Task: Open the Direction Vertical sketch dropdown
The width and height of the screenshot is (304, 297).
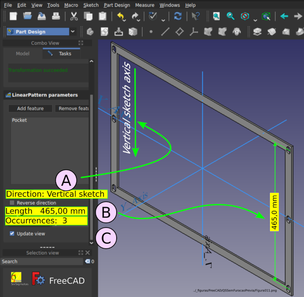Action: (x=56, y=194)
